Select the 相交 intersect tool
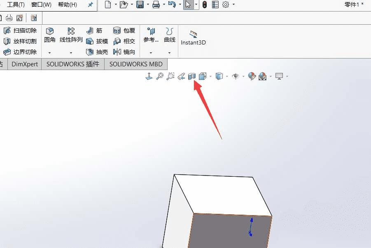 coord(124,41)
